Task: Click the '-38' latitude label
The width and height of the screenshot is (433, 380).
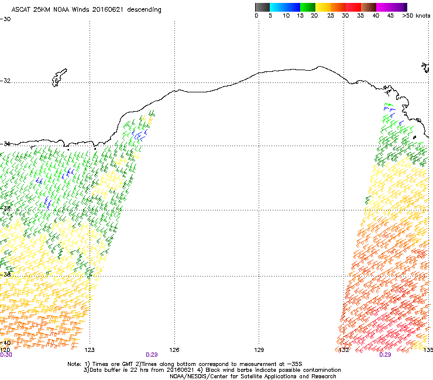Action: point(5,275)
